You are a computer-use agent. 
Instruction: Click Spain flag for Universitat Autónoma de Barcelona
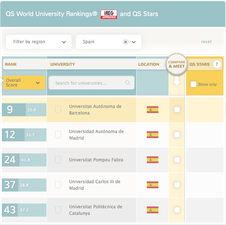click(153, 110)
